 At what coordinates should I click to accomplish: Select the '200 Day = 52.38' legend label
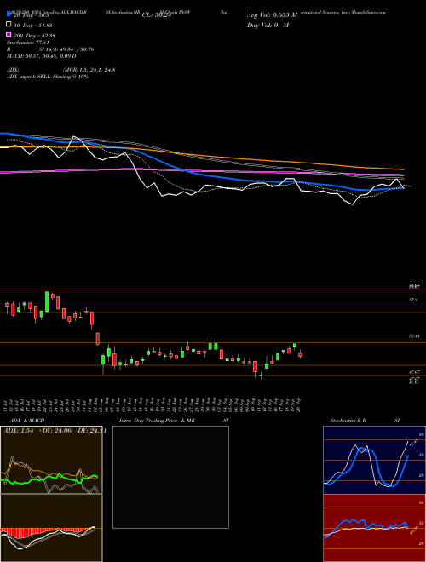click(x=34, y=36)
